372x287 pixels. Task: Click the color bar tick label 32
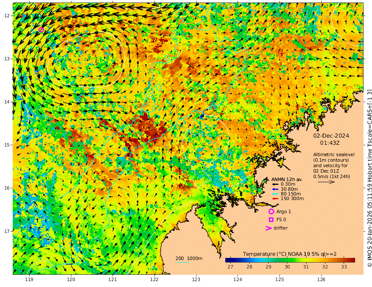[325, 267]
